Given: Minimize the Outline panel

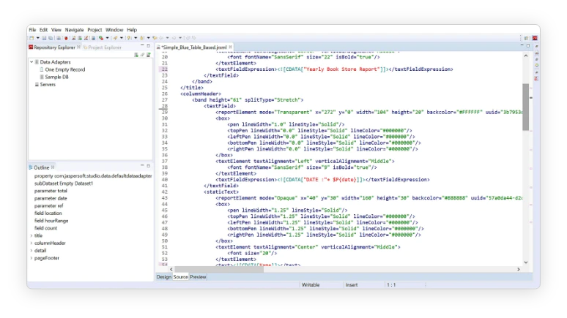Looking at the screenshot, I should click(x=142, y=166).
